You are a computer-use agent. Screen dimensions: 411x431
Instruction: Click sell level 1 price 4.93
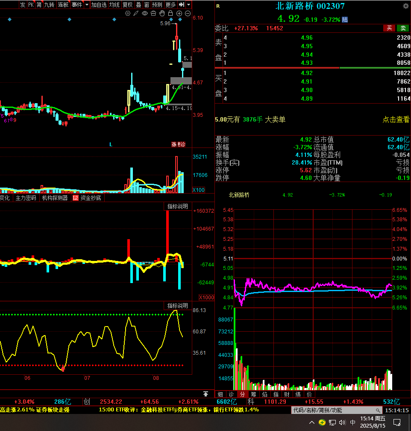click(x=307, y=63)
